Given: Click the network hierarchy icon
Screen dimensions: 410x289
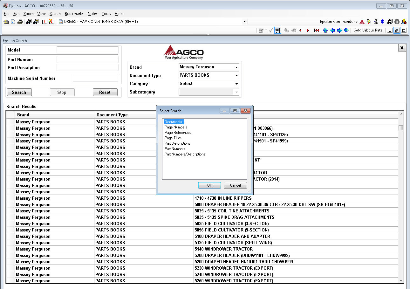Looking at the screenshot, I should point(376,22).
